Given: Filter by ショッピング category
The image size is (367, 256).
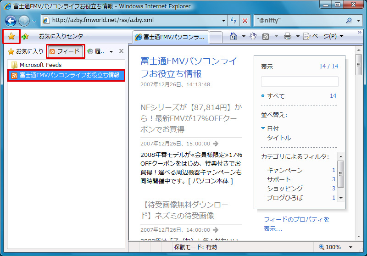Looking at the screenshot, I should (x=285, y=189).
